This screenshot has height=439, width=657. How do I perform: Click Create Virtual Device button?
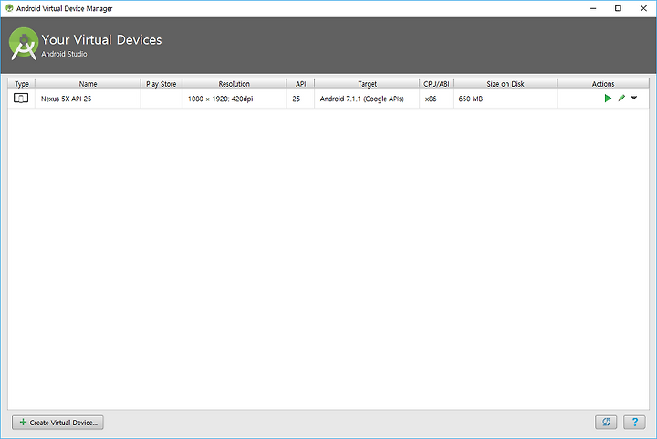click(x=57, y=423)
